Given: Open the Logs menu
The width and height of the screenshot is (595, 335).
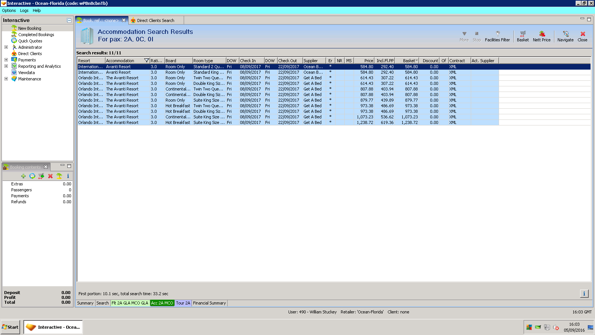Looking at the screenshot, I should pos(24,10).
